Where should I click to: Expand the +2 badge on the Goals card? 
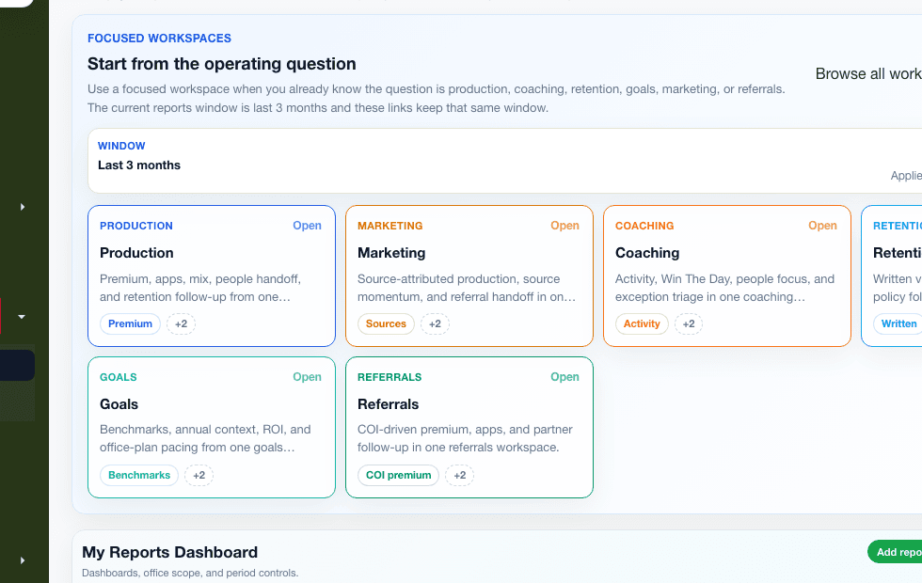pos(199,475)
